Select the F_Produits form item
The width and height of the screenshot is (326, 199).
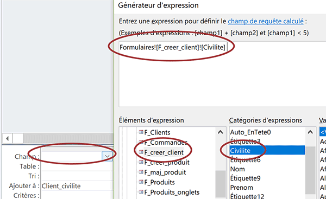[159, 182]
